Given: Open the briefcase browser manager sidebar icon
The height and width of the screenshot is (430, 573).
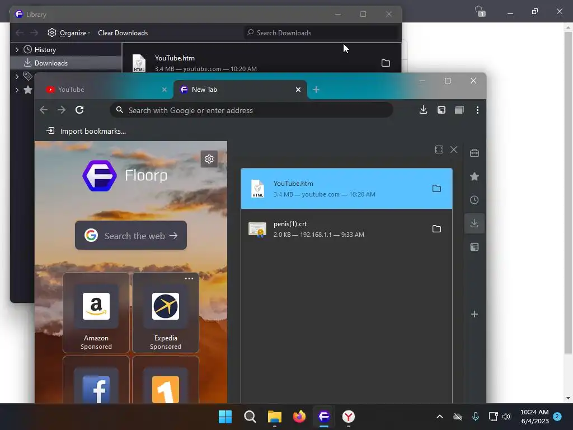Looking at the screenshot, I should pyautogui.click(x=475, y=153).
